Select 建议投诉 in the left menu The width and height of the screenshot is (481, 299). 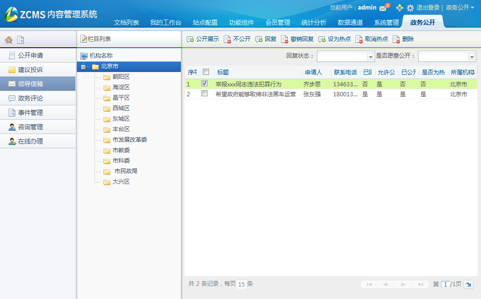pyautogui.click(x=31, y=70)
